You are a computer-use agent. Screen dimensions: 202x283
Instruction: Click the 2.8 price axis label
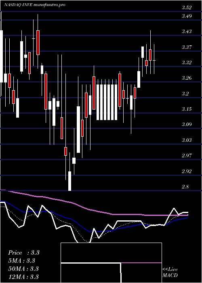(185, 186)
